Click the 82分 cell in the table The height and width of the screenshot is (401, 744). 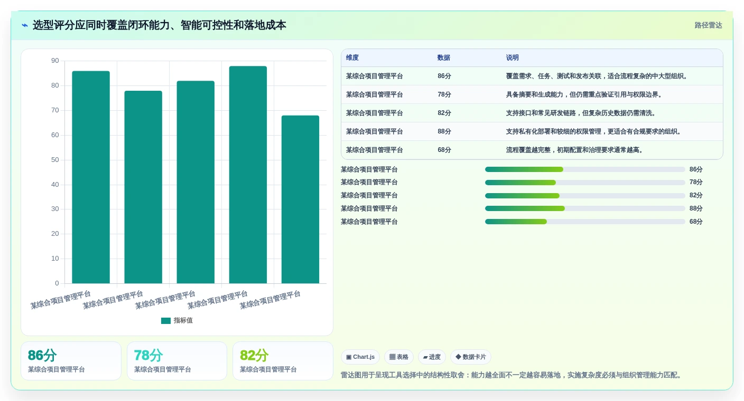pos(444,113)
